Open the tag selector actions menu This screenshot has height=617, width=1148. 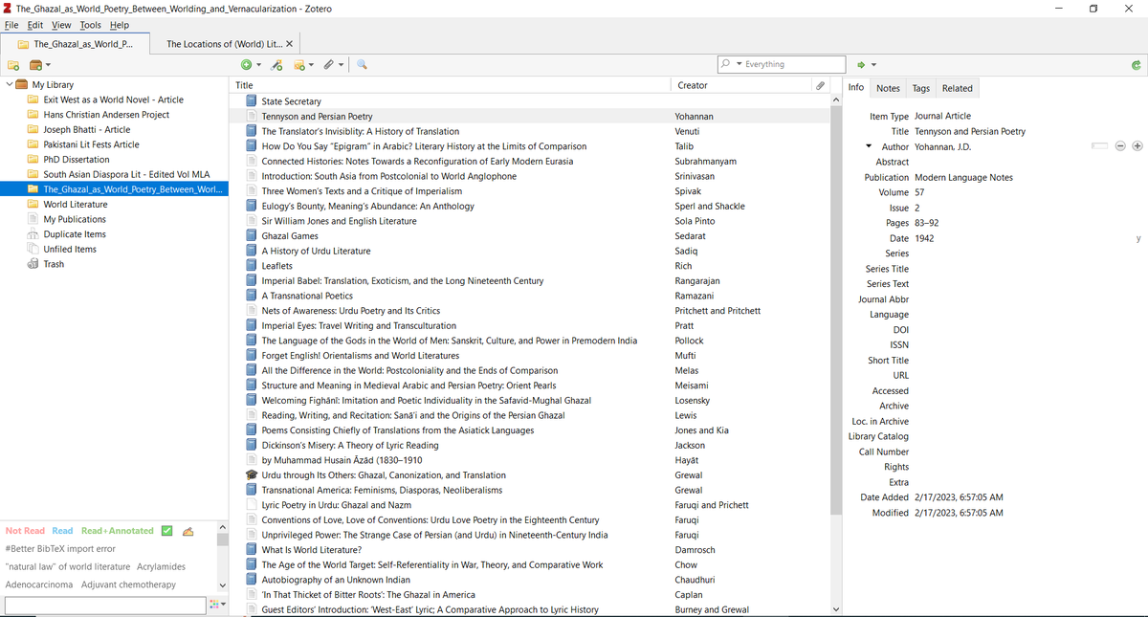[216, 606]
